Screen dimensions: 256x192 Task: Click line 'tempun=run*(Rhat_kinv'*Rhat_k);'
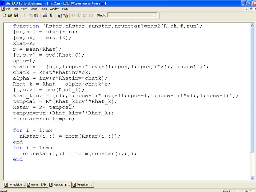pyautogui.click(x=63, y=113)
